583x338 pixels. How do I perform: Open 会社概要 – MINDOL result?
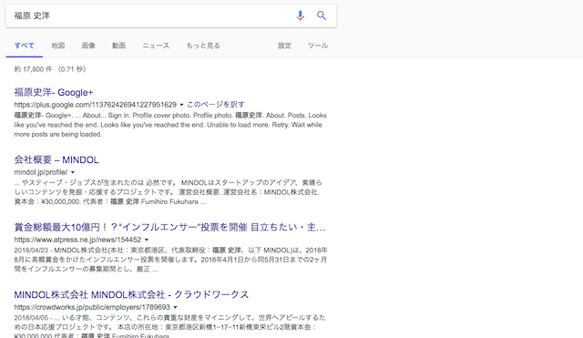click(x=56, y=160)
